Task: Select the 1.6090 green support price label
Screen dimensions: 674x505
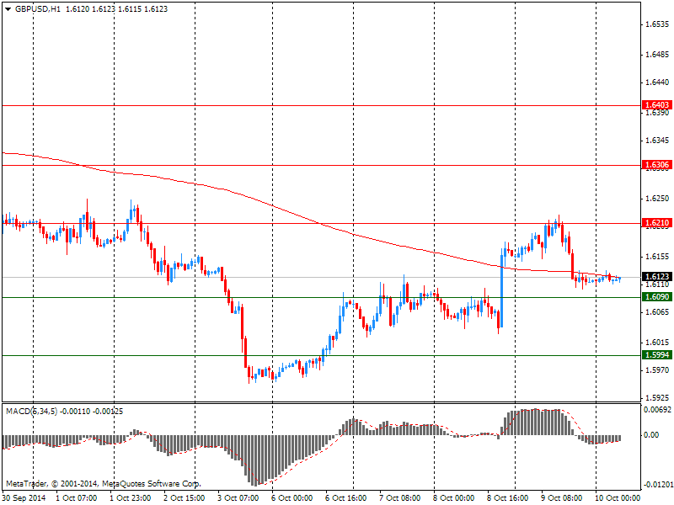Action: coord(657,297)
